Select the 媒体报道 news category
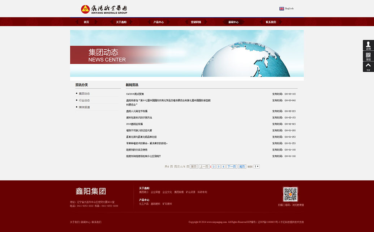The height and width of the screenshot is (232, 374). tap(84, 107)
